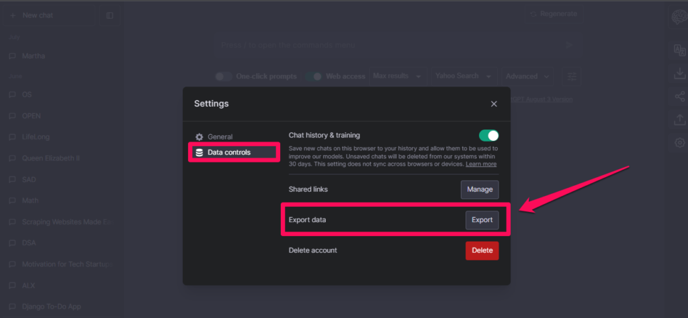The height and width of the screenshot is (318, 688).
Task: Click the translate language icon in right sidebar
Action: [x=679, y=50]
